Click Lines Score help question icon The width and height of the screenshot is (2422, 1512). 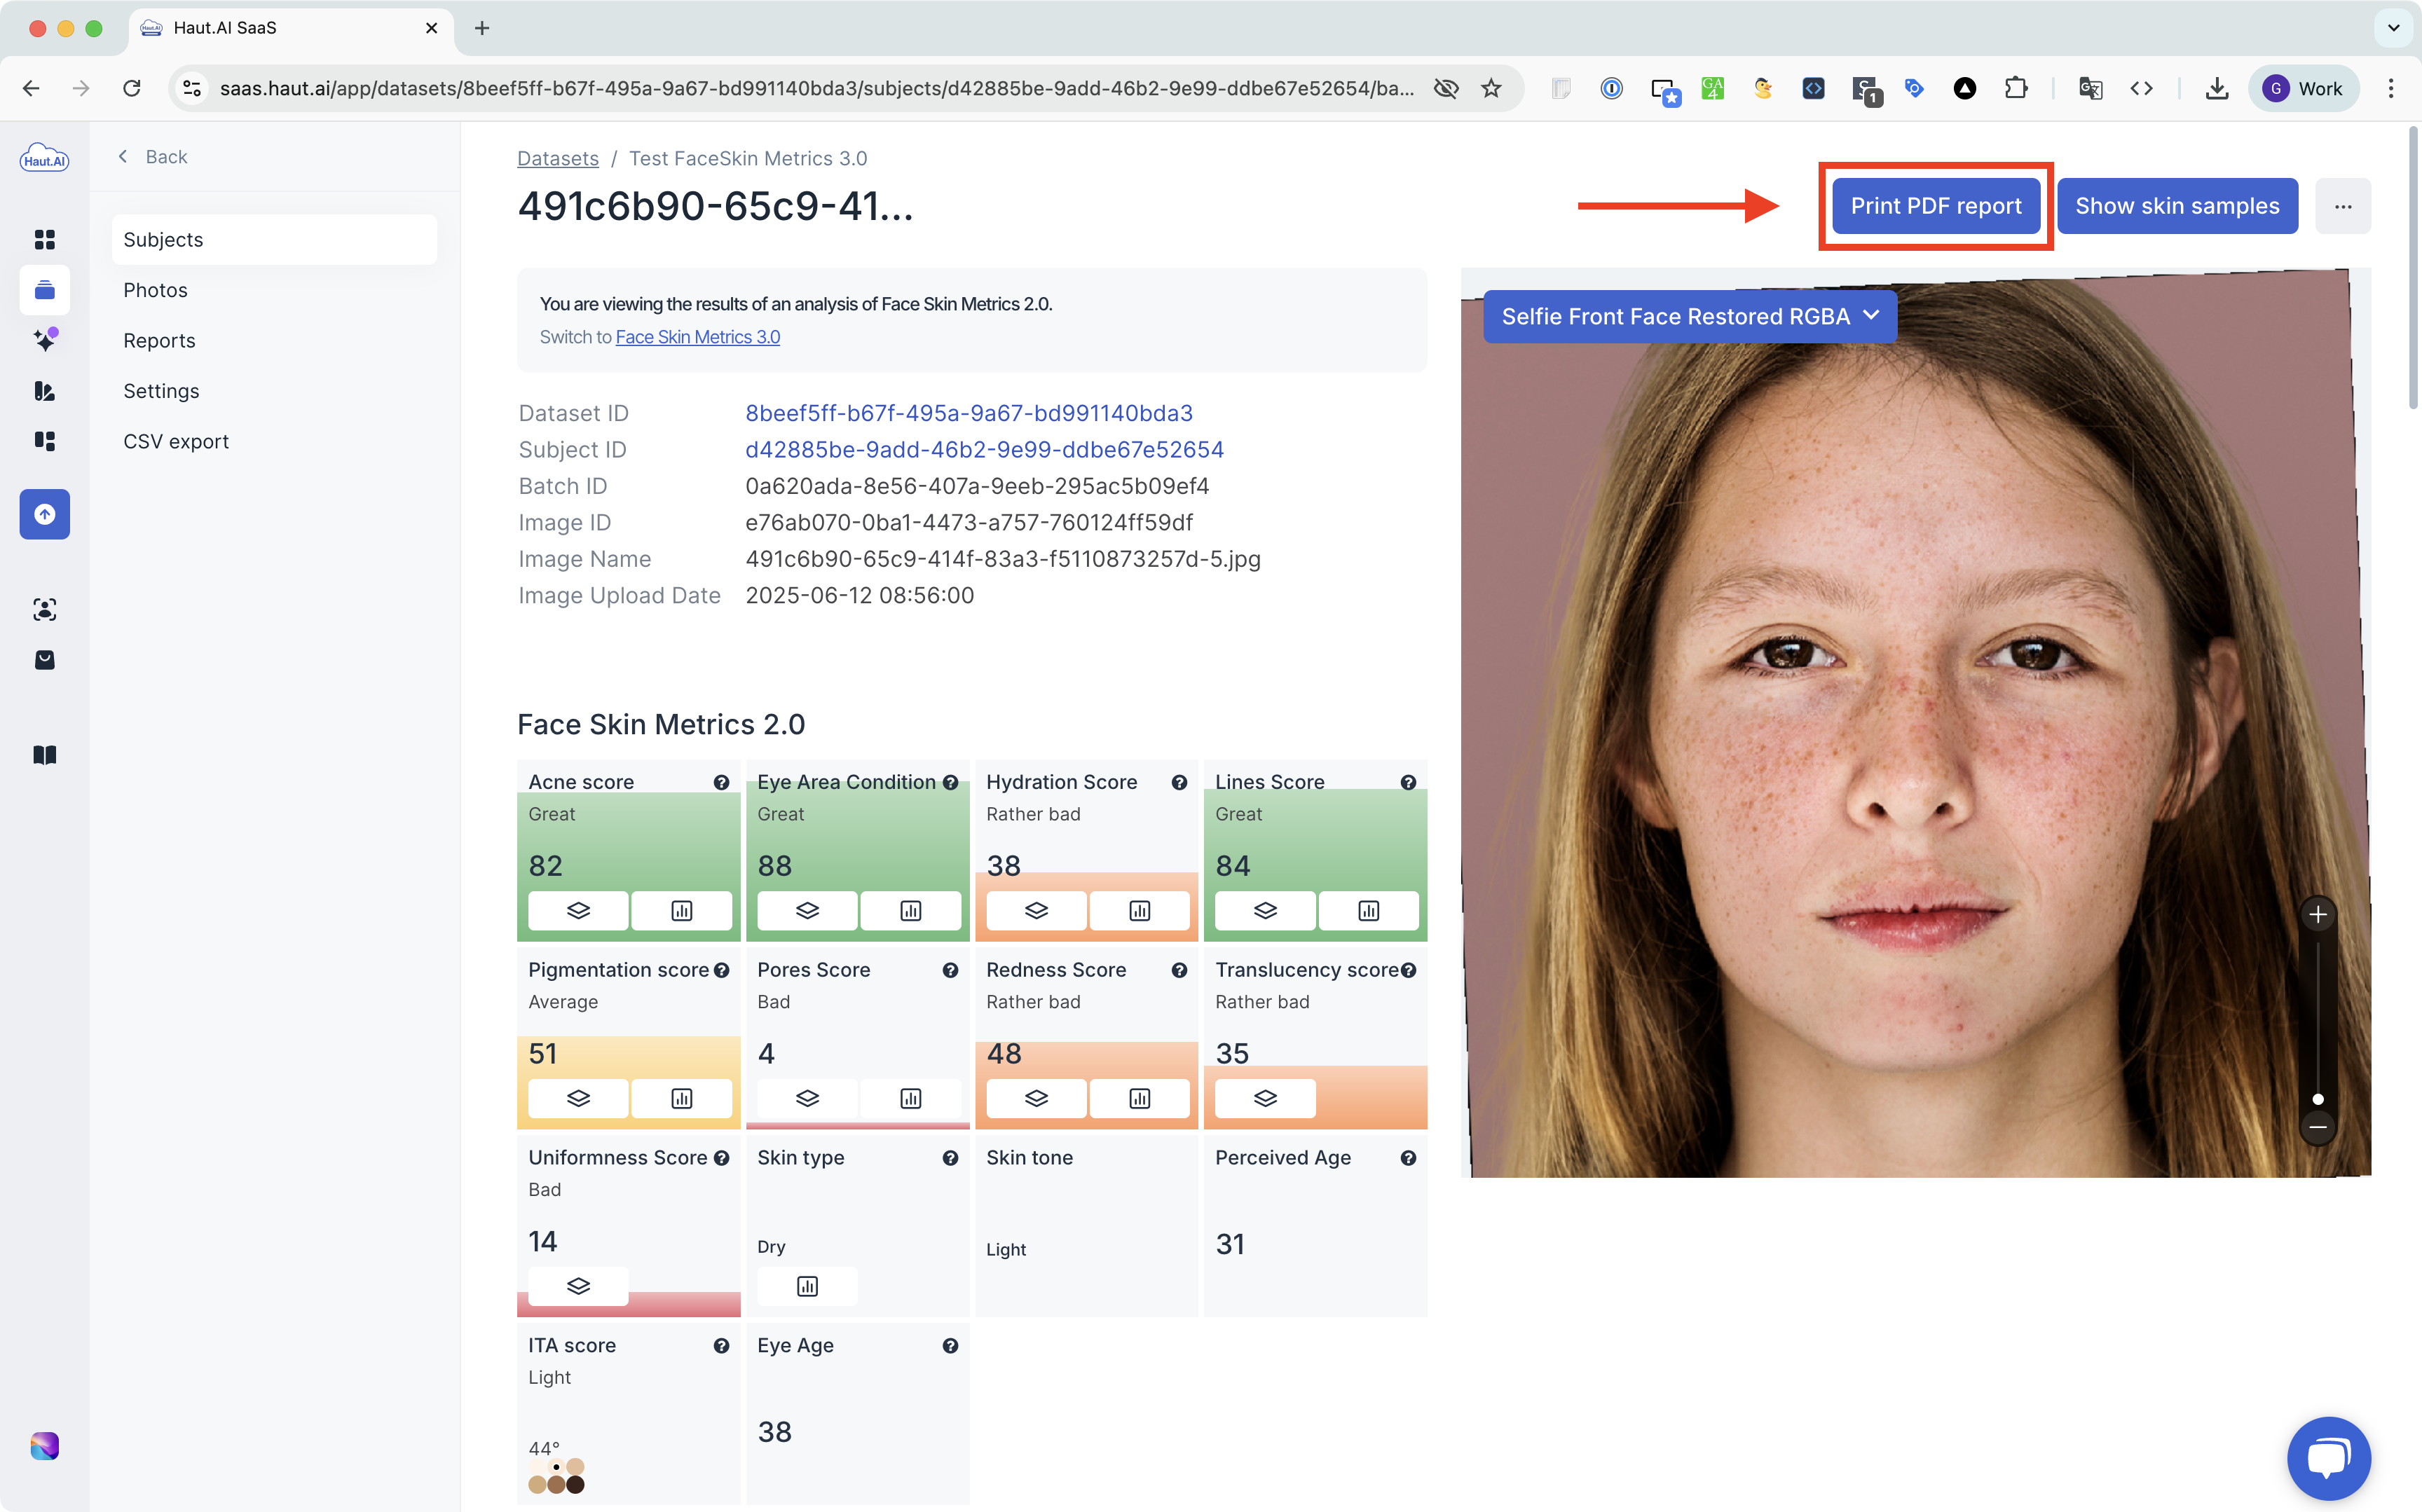click(x=1408, y=782)
